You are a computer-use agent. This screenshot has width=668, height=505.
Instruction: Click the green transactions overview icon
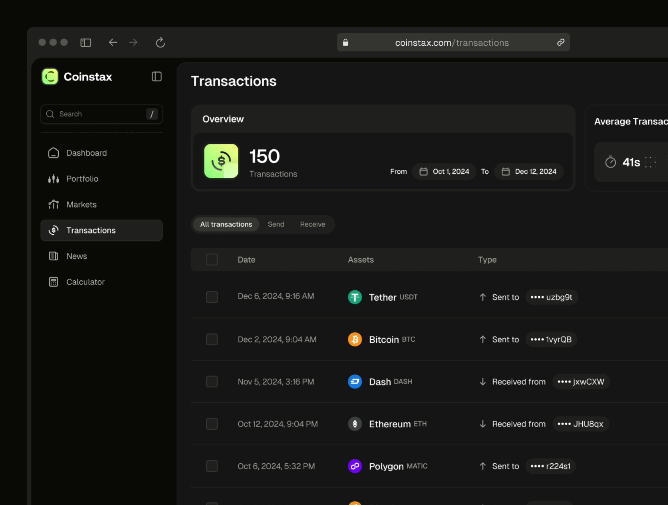[221, 161]
